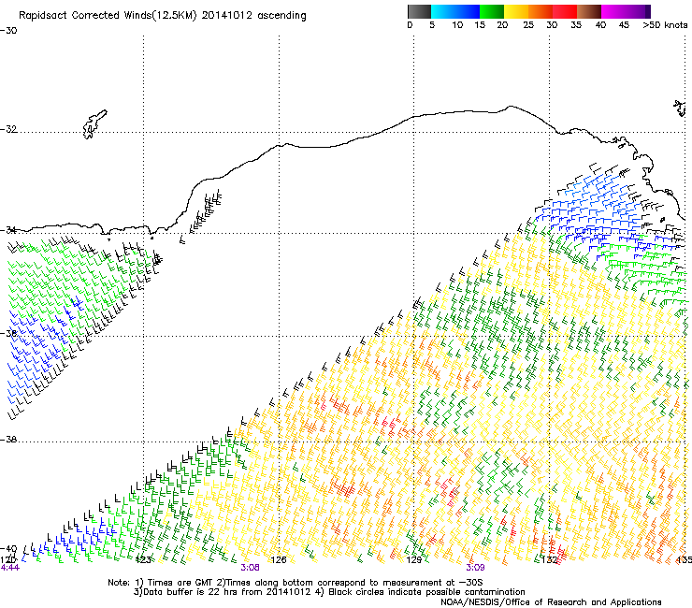Select the cyan 5-10 knots legend swatch

pyautogui.click(x=443, y=11)
